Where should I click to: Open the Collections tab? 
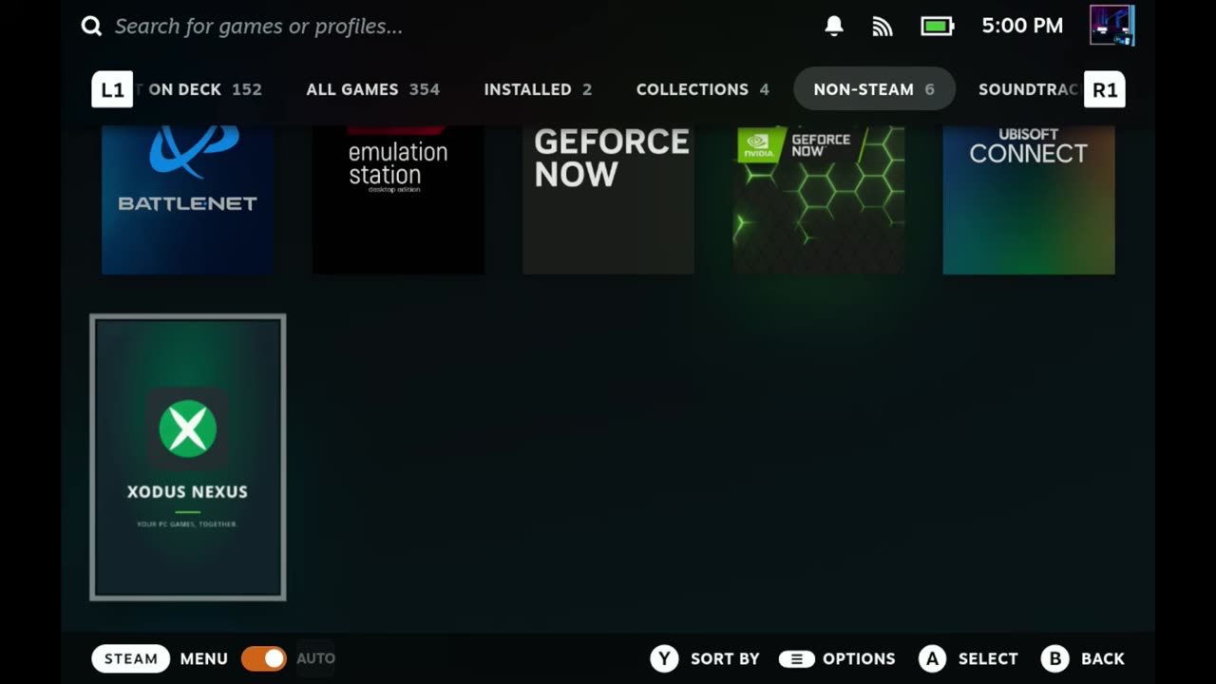coord(702,89)
